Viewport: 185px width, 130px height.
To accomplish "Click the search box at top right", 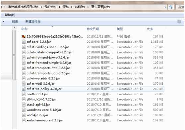I will (x=180, y=7).
